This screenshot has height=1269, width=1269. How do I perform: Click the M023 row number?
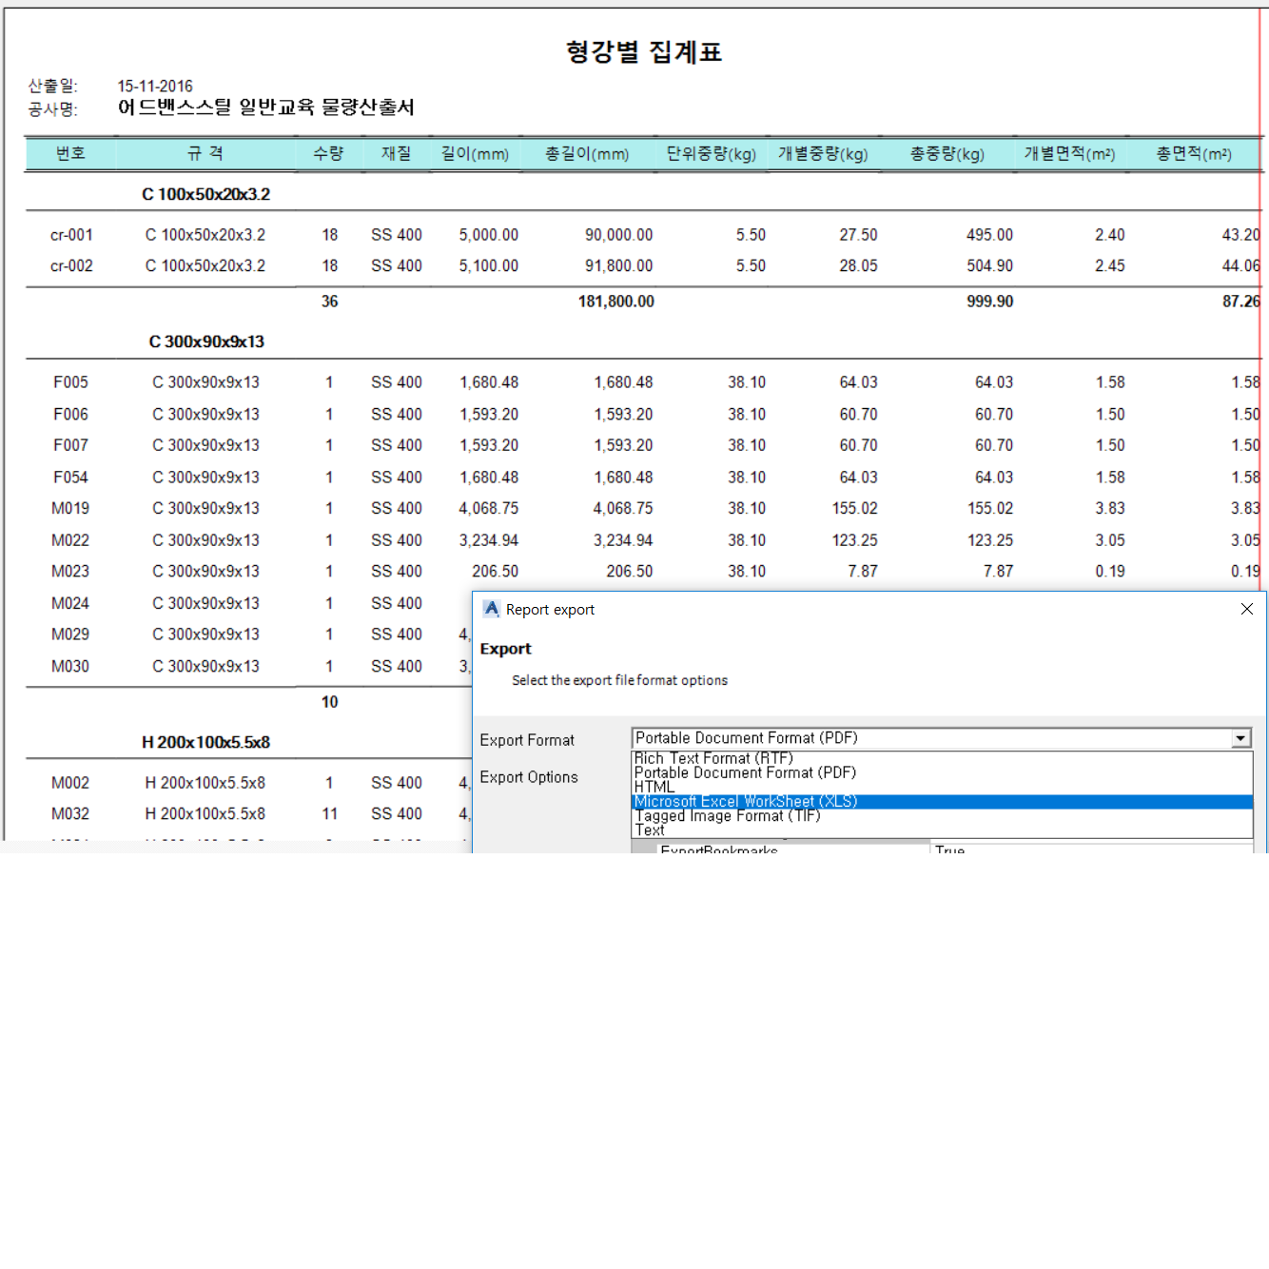click(x=70, y=572)
